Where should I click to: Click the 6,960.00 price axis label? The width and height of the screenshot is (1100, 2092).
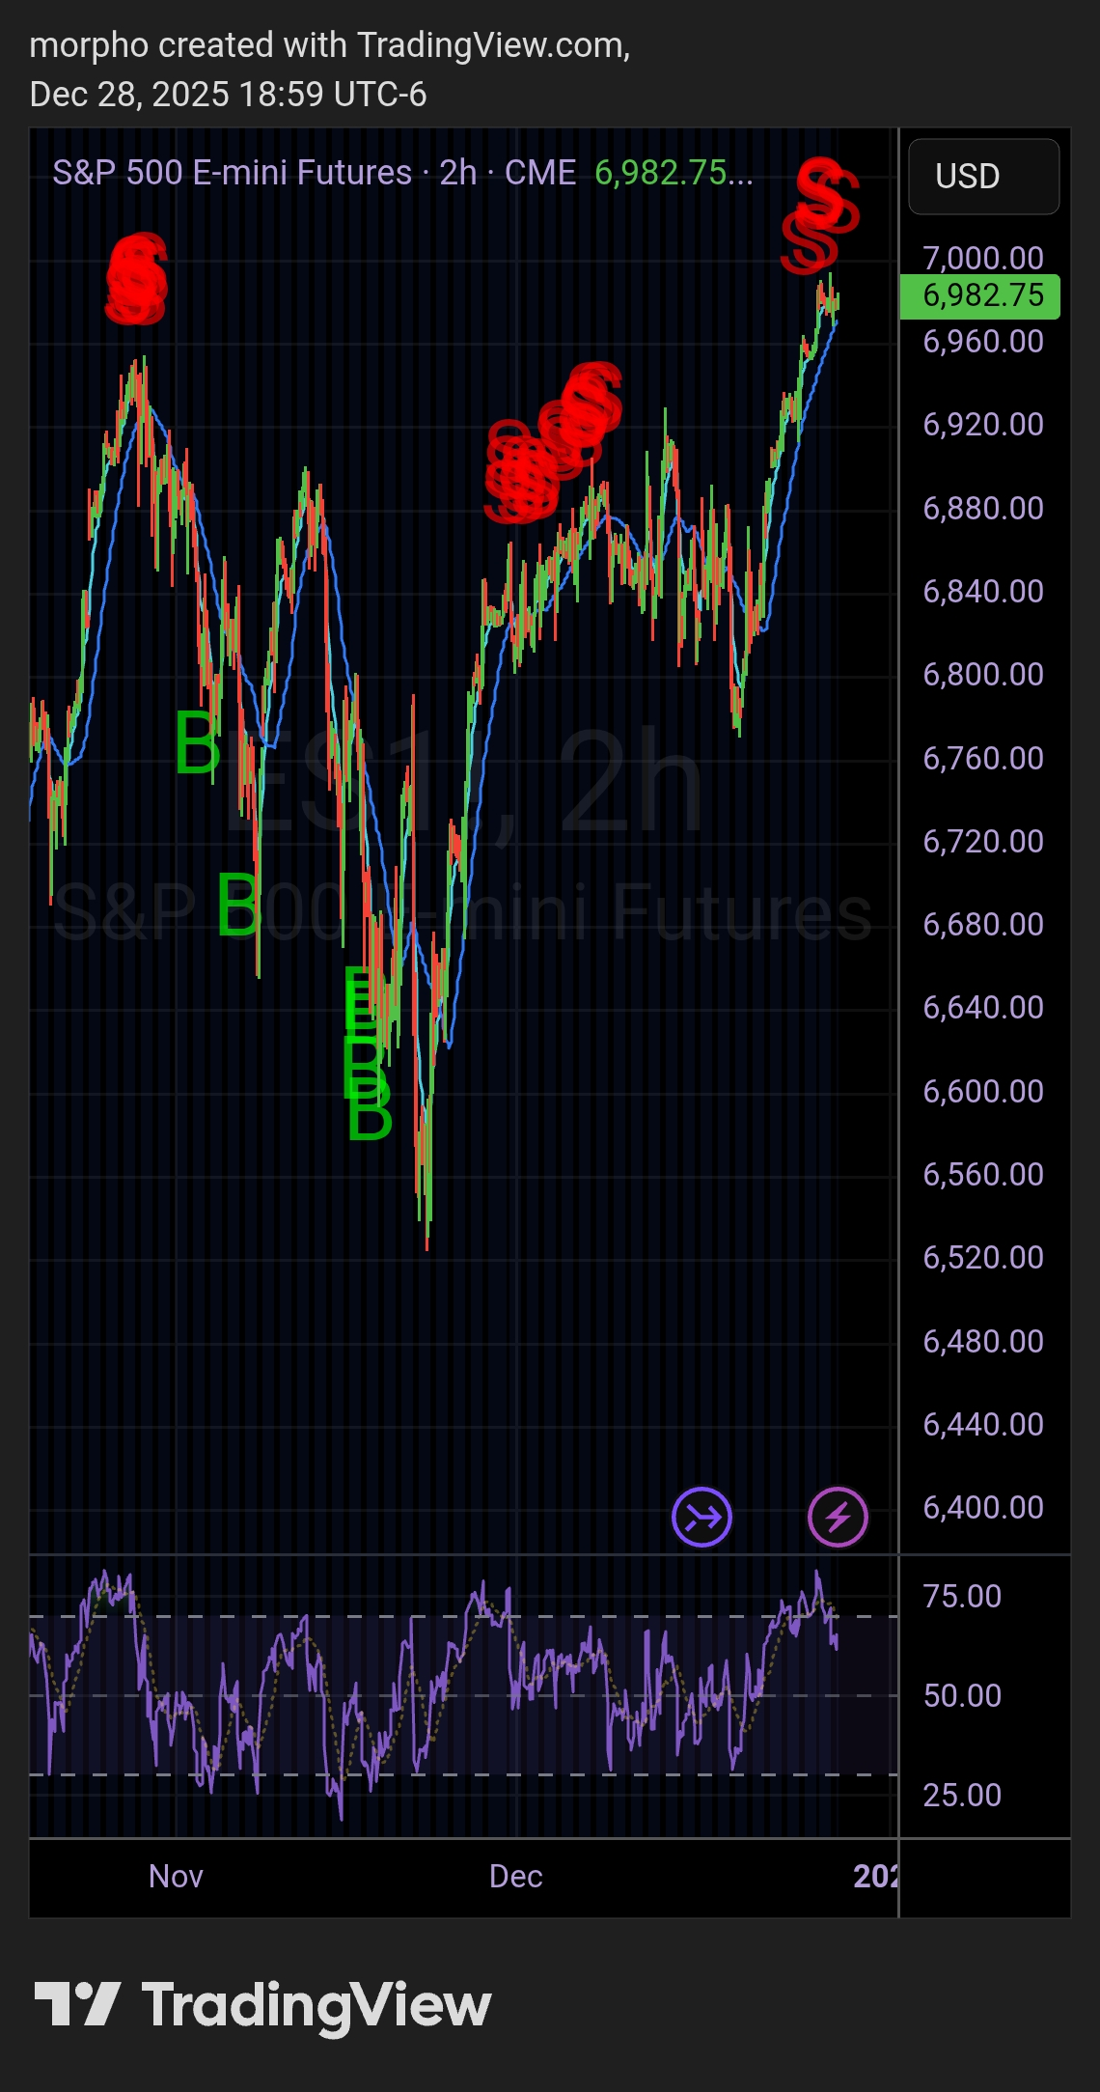tap(982, 342)
